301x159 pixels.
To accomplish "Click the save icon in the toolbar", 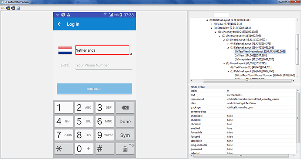I will (18, 8).
